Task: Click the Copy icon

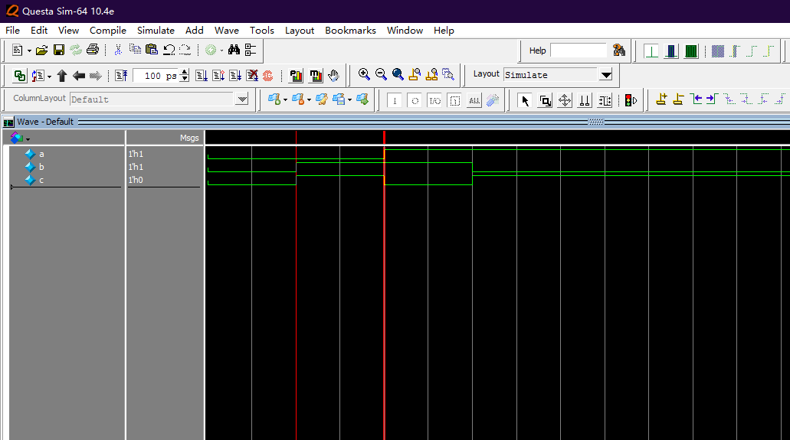Action: [x=135, y=49]
